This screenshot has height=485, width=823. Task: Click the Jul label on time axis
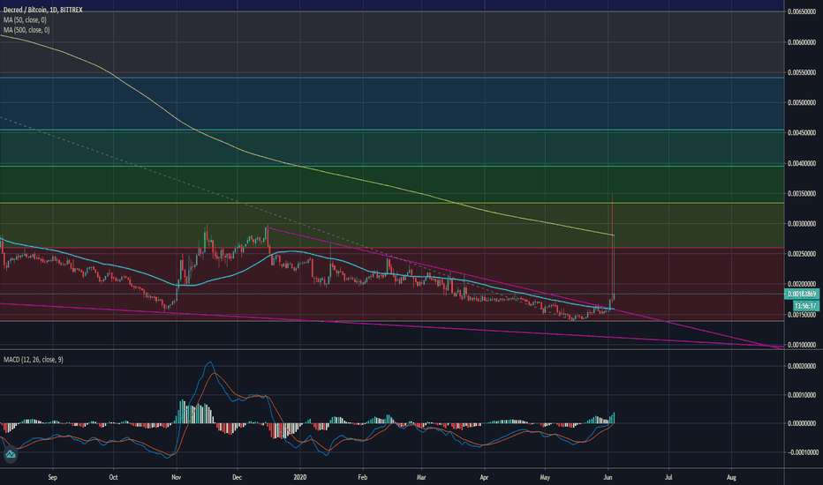668,478
